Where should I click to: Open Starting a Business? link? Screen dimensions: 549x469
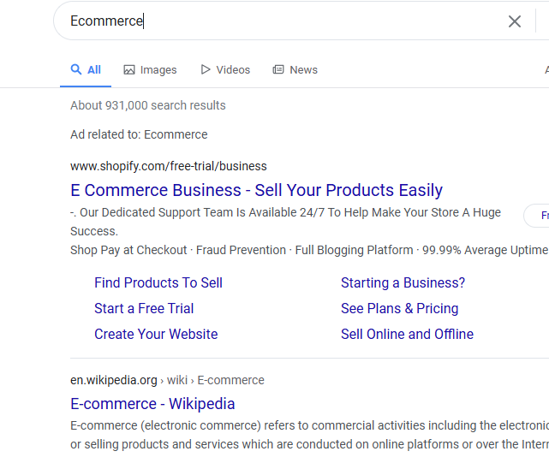(403, 282)
